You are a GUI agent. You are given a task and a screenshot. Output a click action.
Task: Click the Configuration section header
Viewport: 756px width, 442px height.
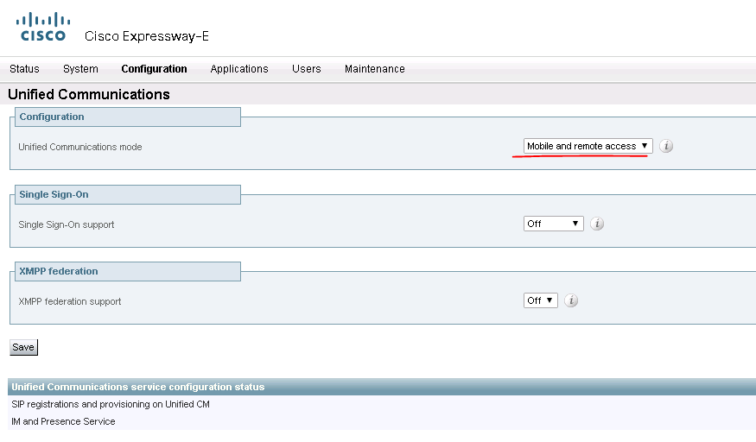pyautogui.click(x=128, y=117)
